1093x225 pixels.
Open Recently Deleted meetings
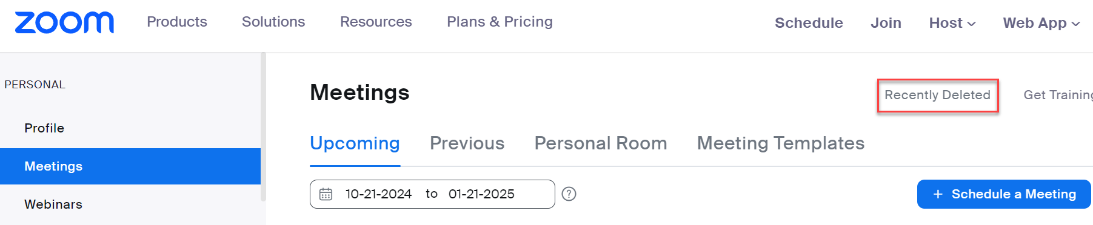[x=937, y=95]
